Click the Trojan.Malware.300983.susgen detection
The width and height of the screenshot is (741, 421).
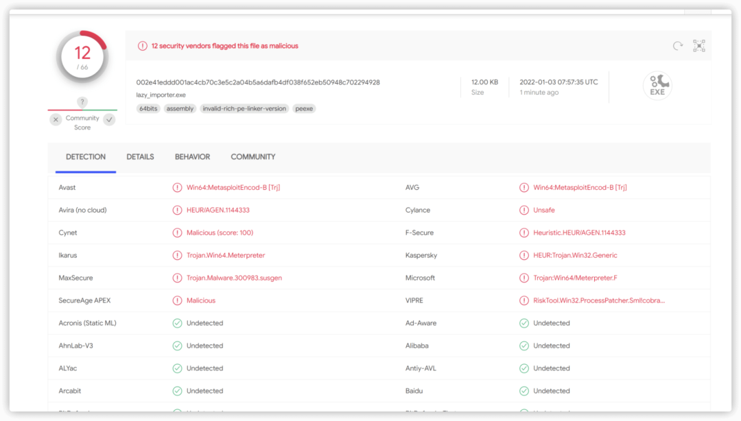pyautogui.click(x=234, y=278)
